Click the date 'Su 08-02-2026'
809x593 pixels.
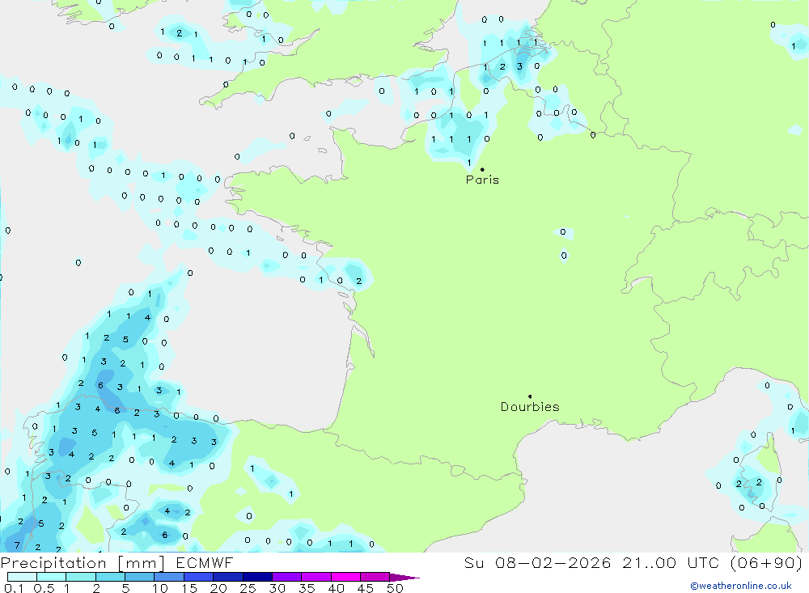pyautogui.click(x=538, y=562)
